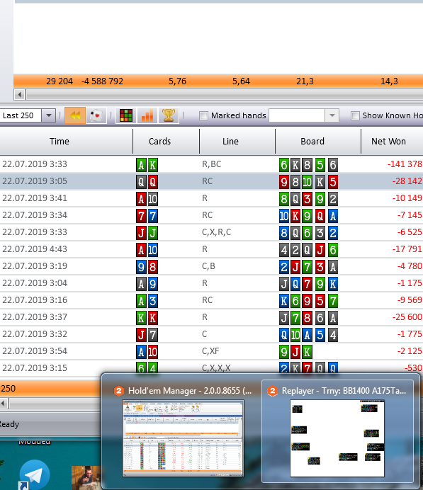Click the summary count 29 204

60,81
